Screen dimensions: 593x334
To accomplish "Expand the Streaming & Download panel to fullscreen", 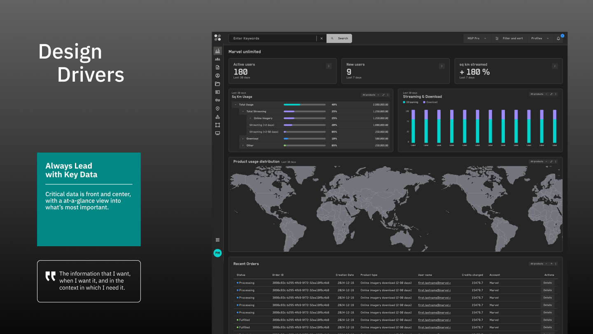I will coord(551,94).
